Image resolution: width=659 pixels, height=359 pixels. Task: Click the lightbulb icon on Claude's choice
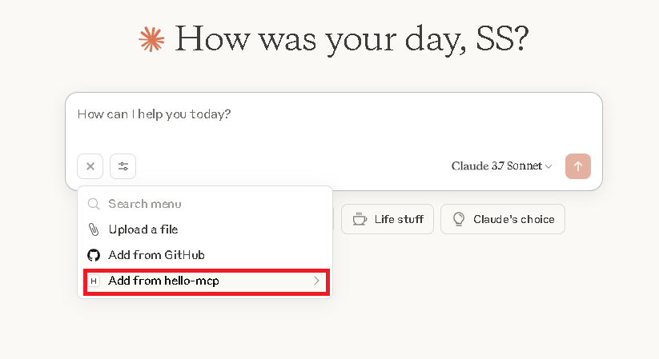pyautogui.click(x=459, y=219)
